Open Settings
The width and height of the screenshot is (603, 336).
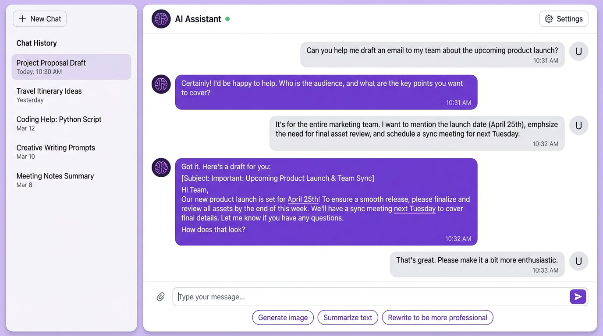pyautogui.click(x=564, y=19)
